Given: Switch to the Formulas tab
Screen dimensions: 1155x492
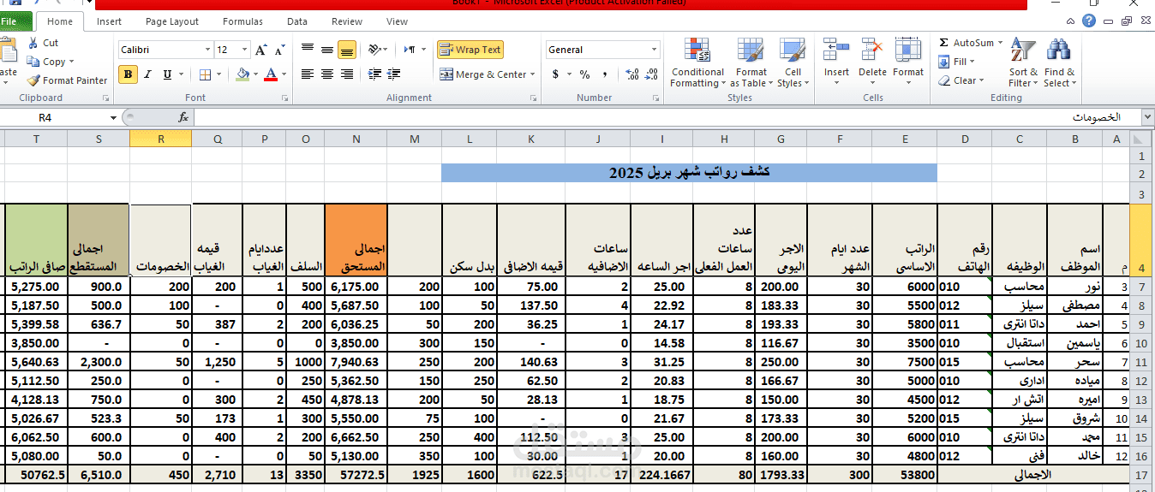Looking at the screenshot, I should pyautogui.click(x=242, y=21).
